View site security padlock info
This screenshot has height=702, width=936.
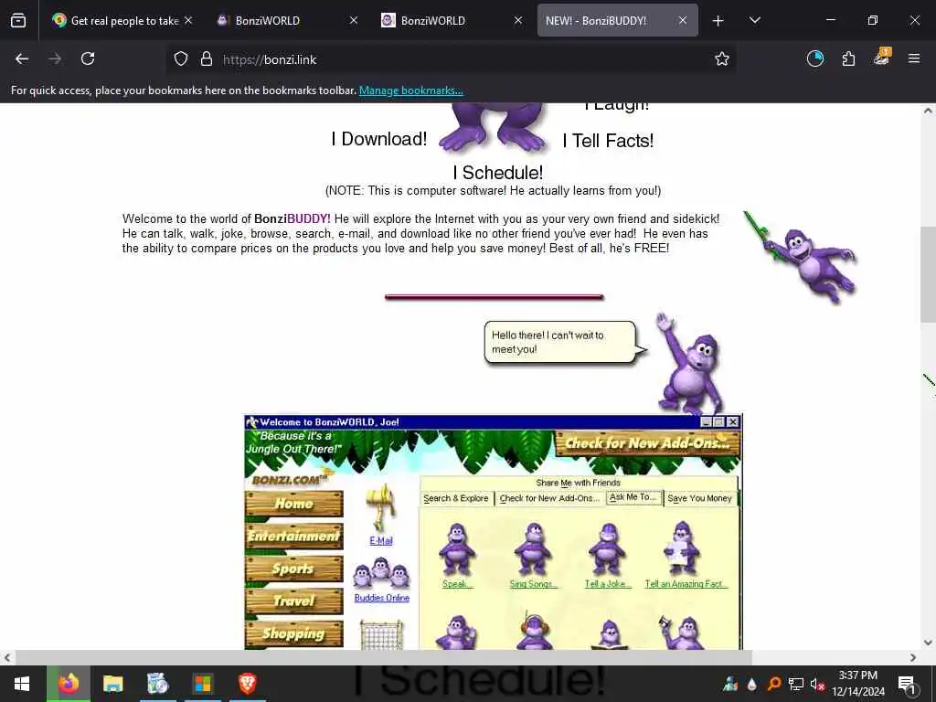tap(207, 59)
